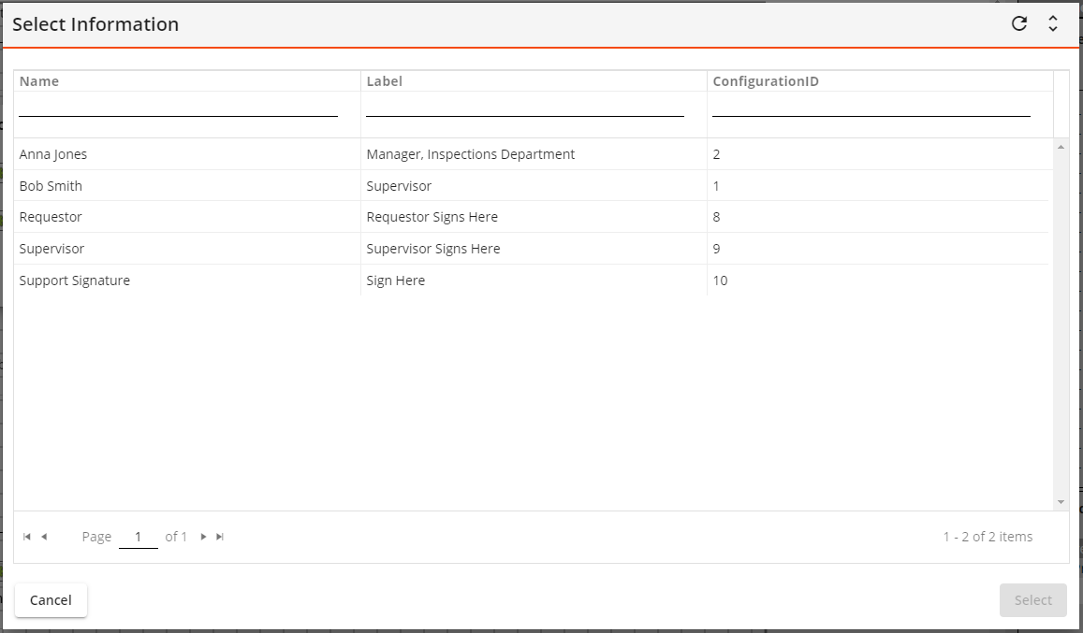
Task: Sort by the Name column header
Action: click(39, 81)
